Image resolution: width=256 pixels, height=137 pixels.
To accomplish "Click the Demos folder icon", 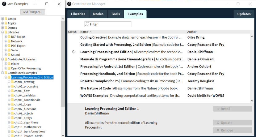I will [6, 28].
